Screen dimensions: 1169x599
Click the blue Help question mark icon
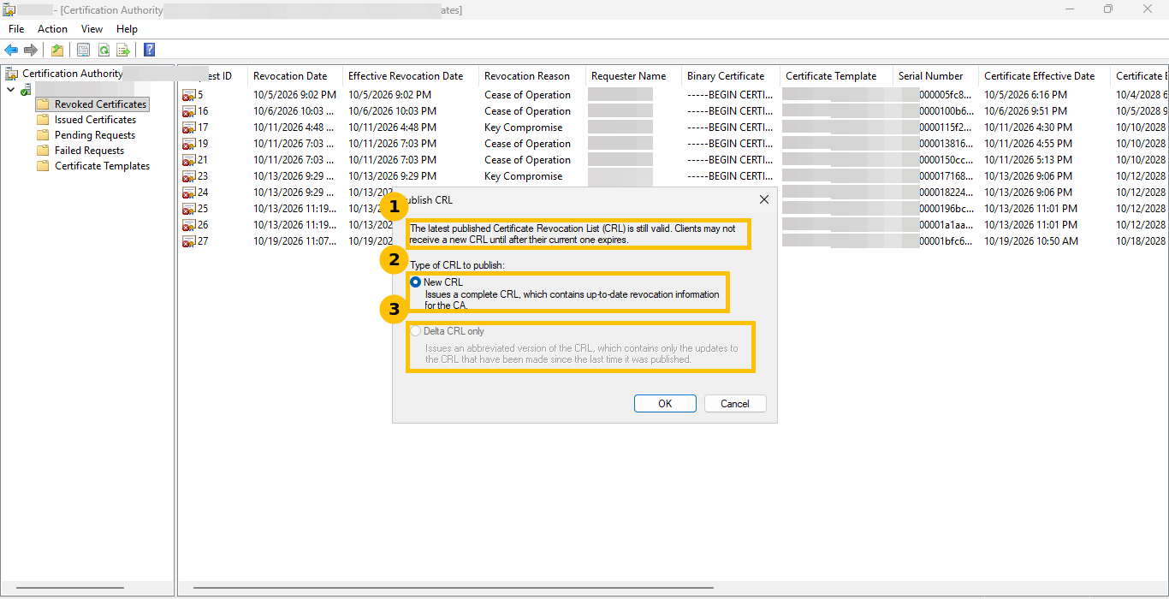click(x=149, y=50)
